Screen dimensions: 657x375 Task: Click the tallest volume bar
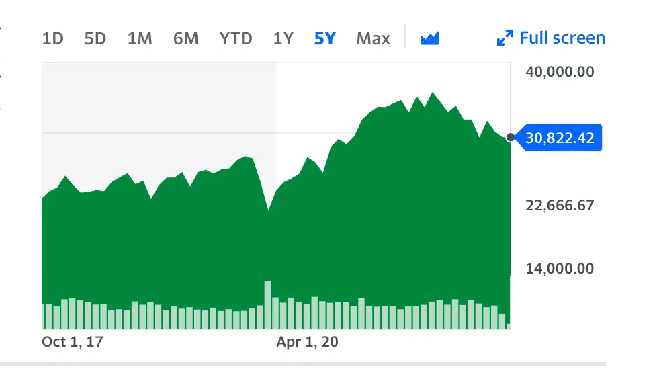tap(267, 304)
